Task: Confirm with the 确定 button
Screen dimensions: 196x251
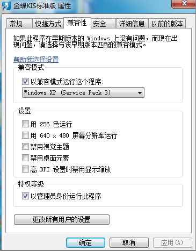Action: [x=85, y=242]
